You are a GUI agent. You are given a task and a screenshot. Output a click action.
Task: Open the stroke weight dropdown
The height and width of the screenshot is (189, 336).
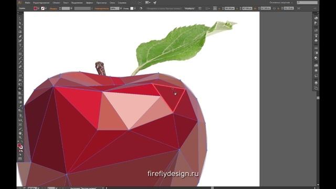(71, 8)
